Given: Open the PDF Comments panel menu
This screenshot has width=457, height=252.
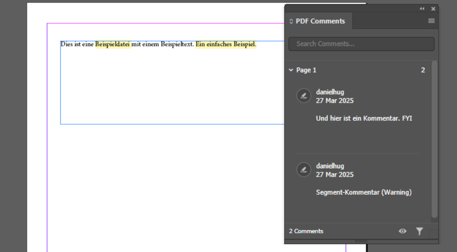Looking at the screenshot, I should coord(431,21).
